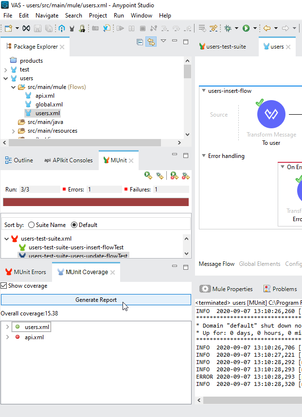Click the Debug all tests icon in MUnit panel
This screenshot has width=302, height=417.
coord(160,175)
